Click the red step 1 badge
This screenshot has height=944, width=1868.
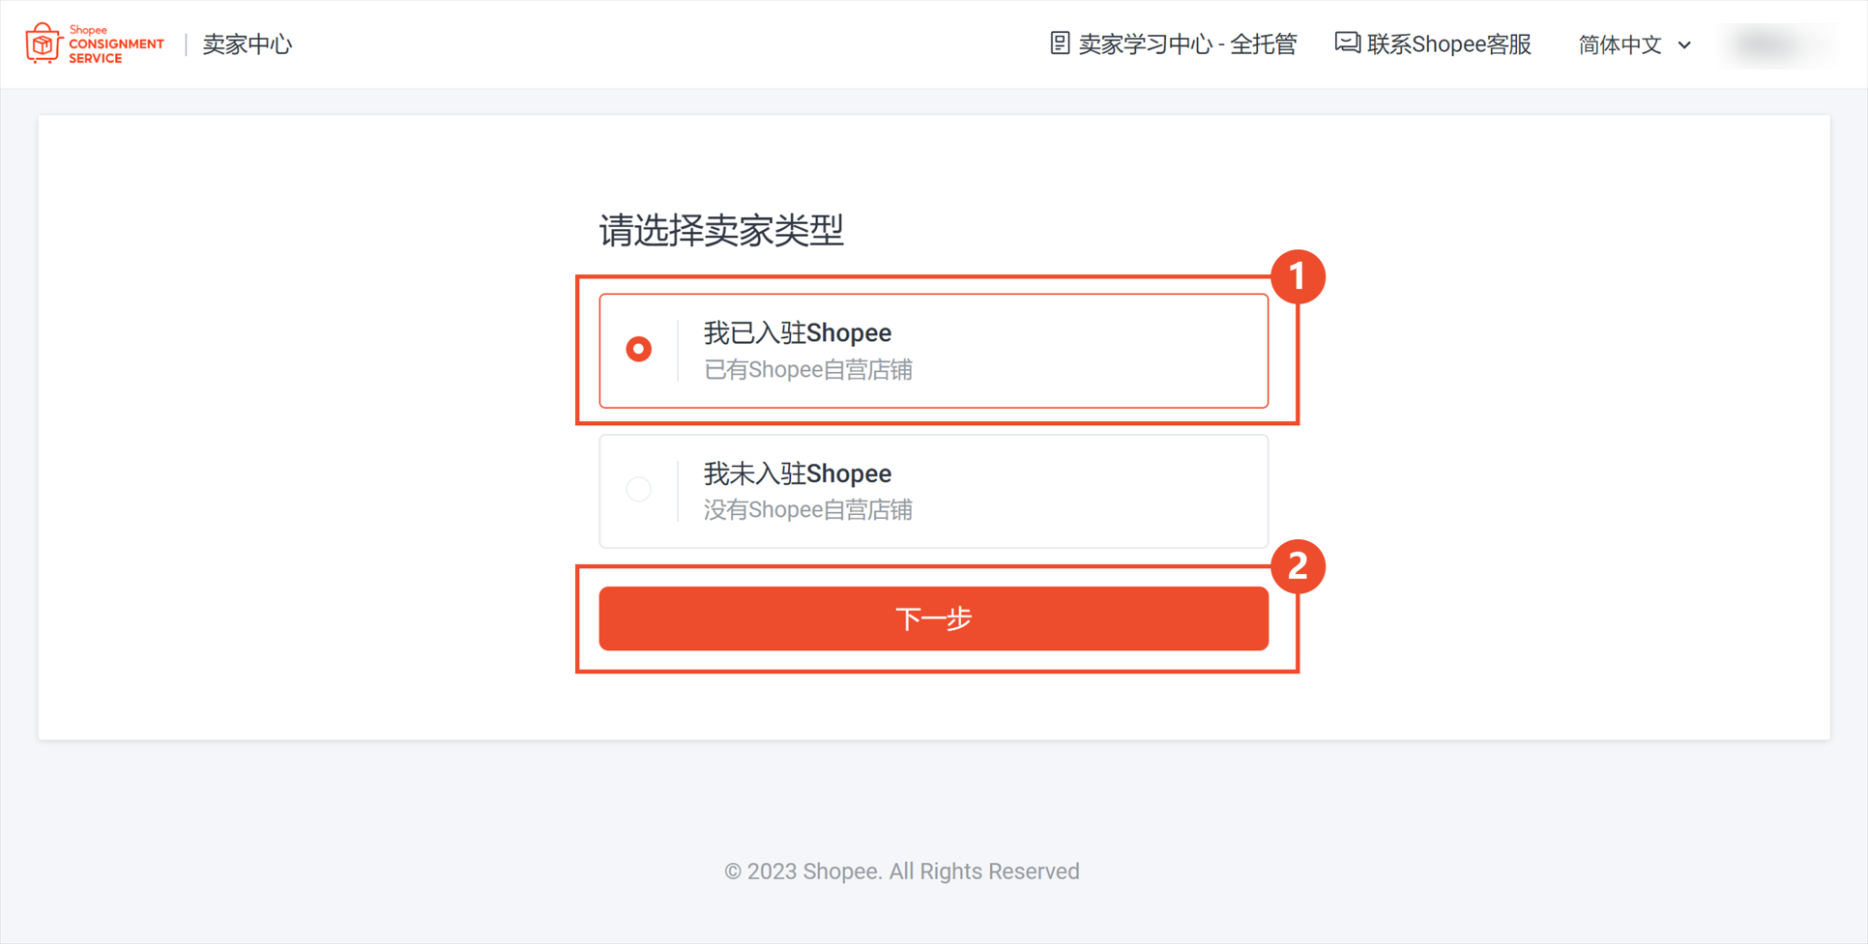(1298, 276)
